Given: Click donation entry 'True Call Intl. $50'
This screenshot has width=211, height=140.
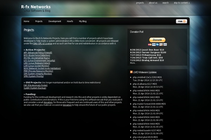Looking at the screenshot, I should point(146,58).
